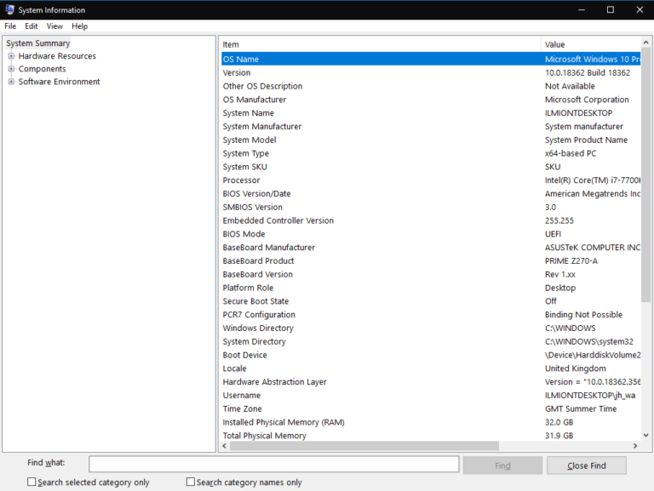Select System Summary in the tree
This screenshot has height=491, width=654.
click(x=38, y=43)
